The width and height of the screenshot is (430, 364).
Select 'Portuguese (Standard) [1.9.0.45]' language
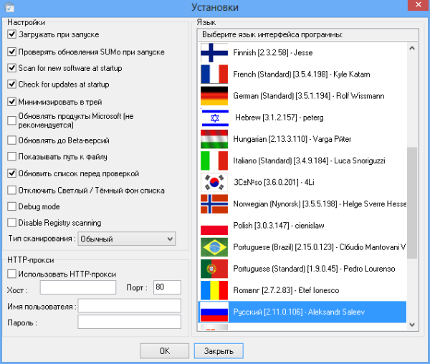click(x=302, y=269)
